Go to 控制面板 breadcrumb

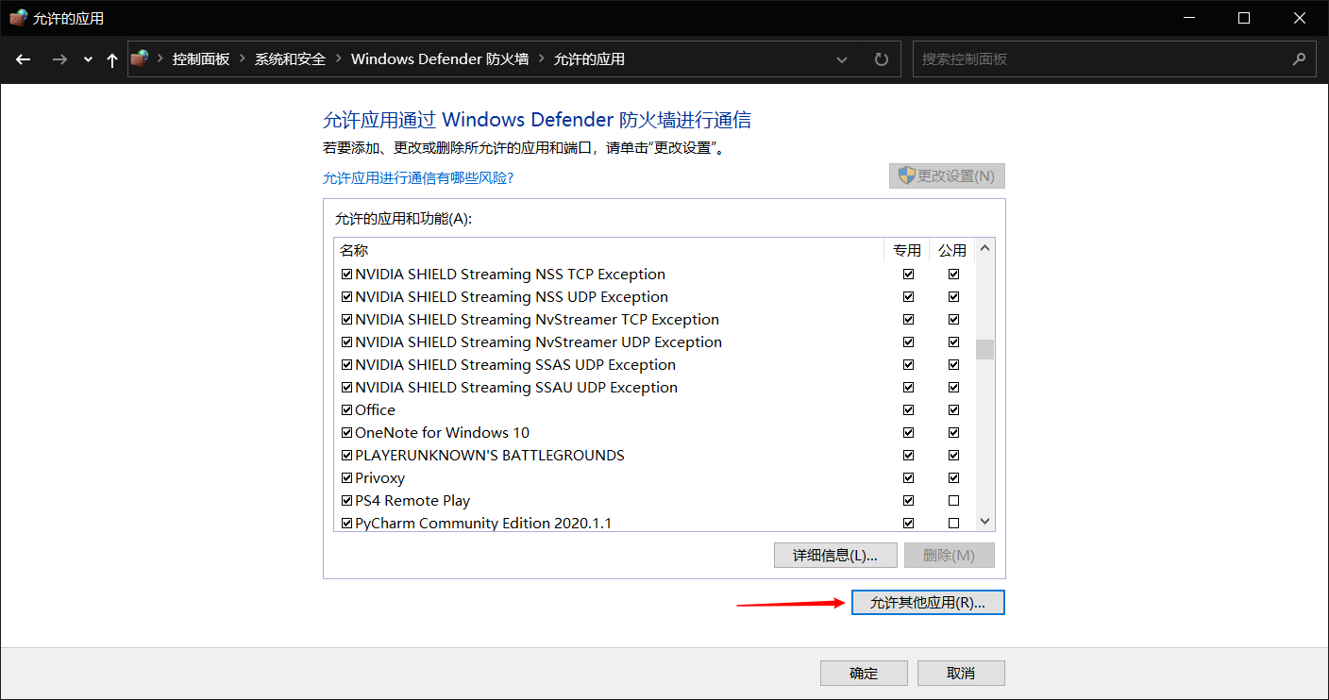pos(200,59)
